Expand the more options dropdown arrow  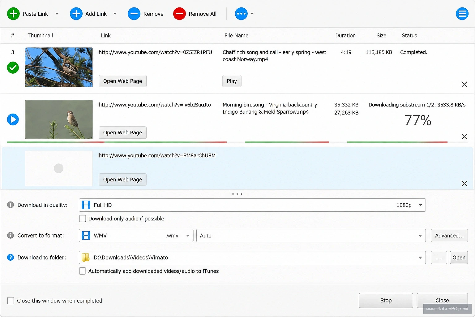(x=252, y=14)
